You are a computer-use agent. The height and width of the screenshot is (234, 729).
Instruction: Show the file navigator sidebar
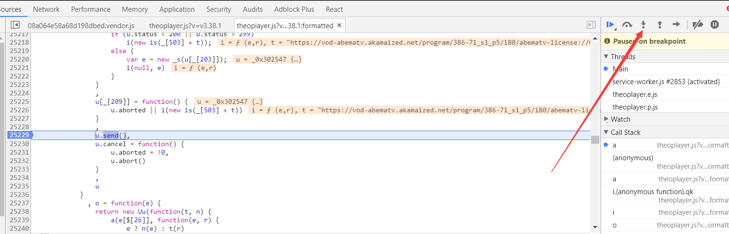click(15, 25)
